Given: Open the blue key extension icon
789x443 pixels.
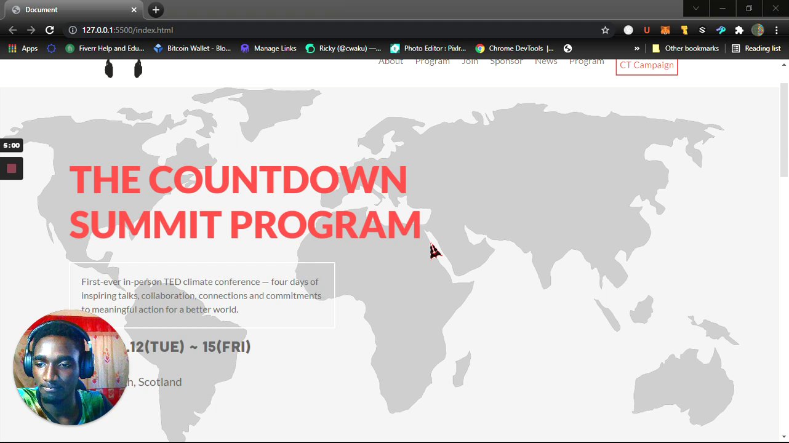Looking at the screenshot, I should pyautogui.click(x=721, y=30).
